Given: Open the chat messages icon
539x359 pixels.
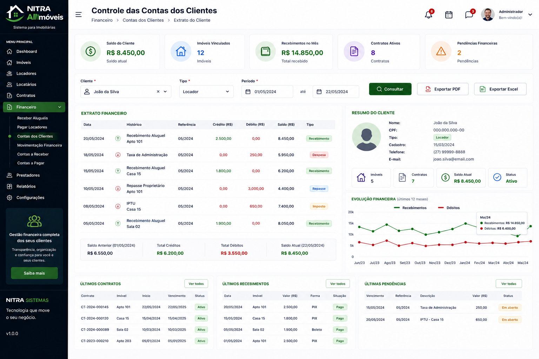Looking at the screenshot, I should coord(469,15).
